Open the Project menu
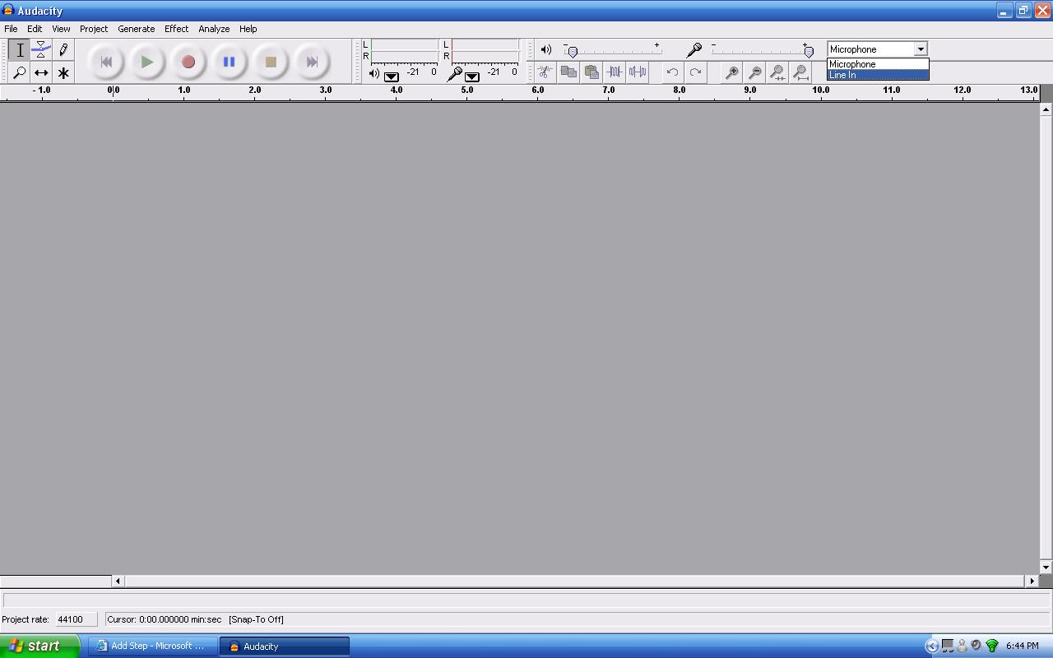Screen dimensions: 1053x658 tap(94, 29)
